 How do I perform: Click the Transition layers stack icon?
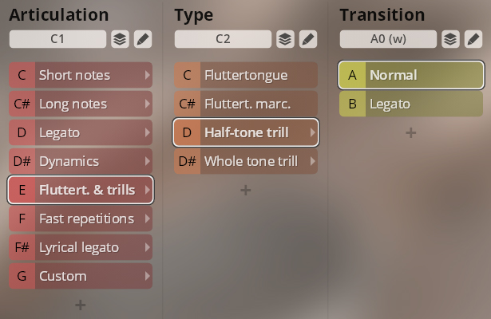[x=449, y=39]
